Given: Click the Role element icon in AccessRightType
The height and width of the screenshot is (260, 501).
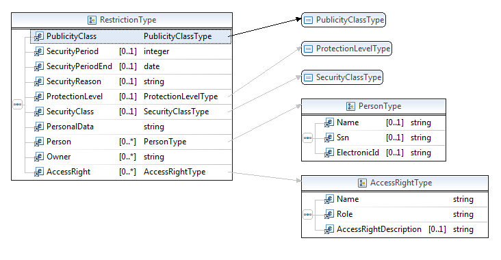Looking at the screenshot, I should 329,214.
